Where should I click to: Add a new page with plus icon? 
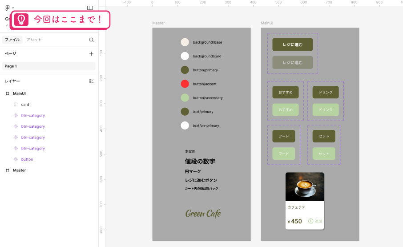pyautogui.click(x=91, y=54)
